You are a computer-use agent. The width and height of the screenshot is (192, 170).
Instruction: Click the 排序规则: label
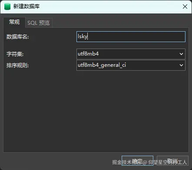coord(17,65)
